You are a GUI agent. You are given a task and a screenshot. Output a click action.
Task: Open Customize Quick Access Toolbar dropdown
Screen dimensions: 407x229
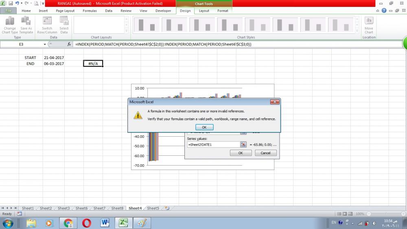click(43, 4)
